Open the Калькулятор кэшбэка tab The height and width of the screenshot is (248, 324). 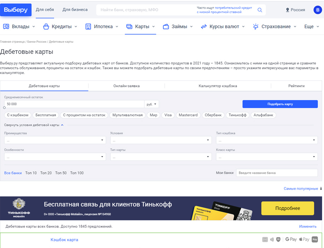[x=218, y=86]
